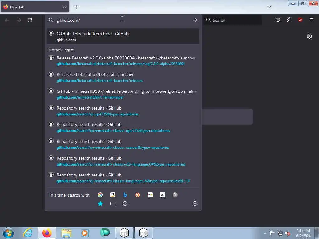Launch Internet Explorer from taskbar
The height and width of the screenshot is (239, 319).
tap(28, 233)
